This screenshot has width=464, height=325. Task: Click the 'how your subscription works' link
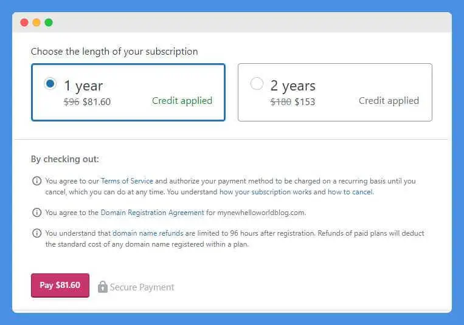tap(266, 192)
